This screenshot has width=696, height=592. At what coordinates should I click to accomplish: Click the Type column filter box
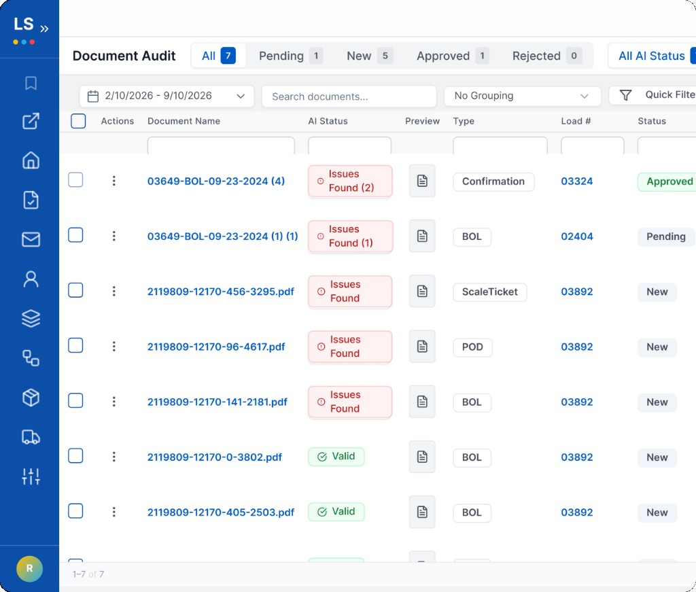pos(500,145)
